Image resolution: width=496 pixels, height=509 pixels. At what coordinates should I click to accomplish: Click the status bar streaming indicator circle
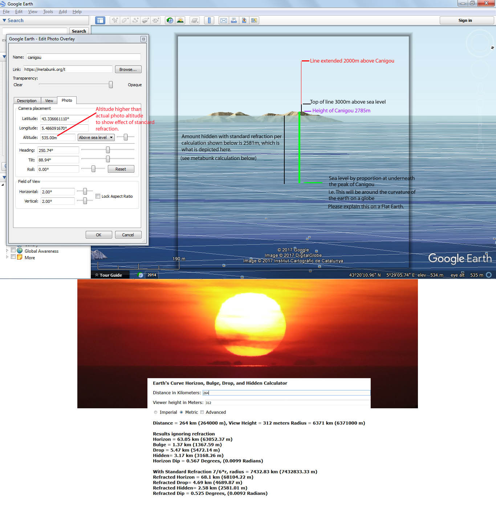[489, 275]
